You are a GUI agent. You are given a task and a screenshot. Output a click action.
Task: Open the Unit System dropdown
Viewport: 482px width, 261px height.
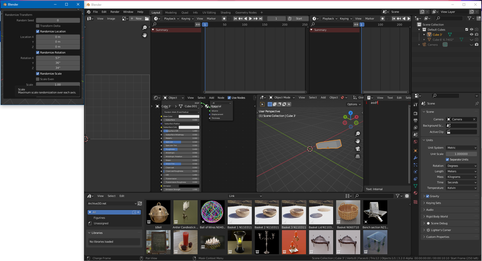tap(461, 148)
